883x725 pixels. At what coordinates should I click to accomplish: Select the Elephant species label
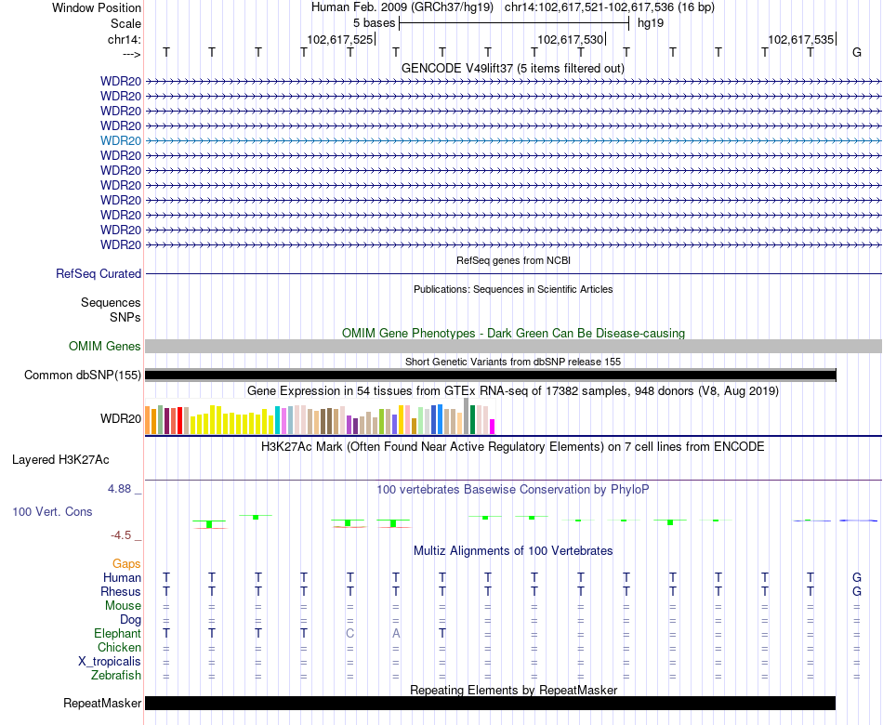118,633
